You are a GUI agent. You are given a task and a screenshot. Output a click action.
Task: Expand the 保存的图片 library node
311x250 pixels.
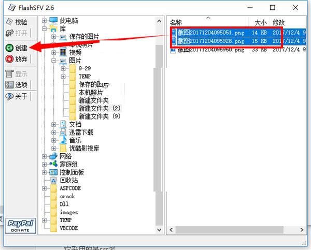click(53, 37)
